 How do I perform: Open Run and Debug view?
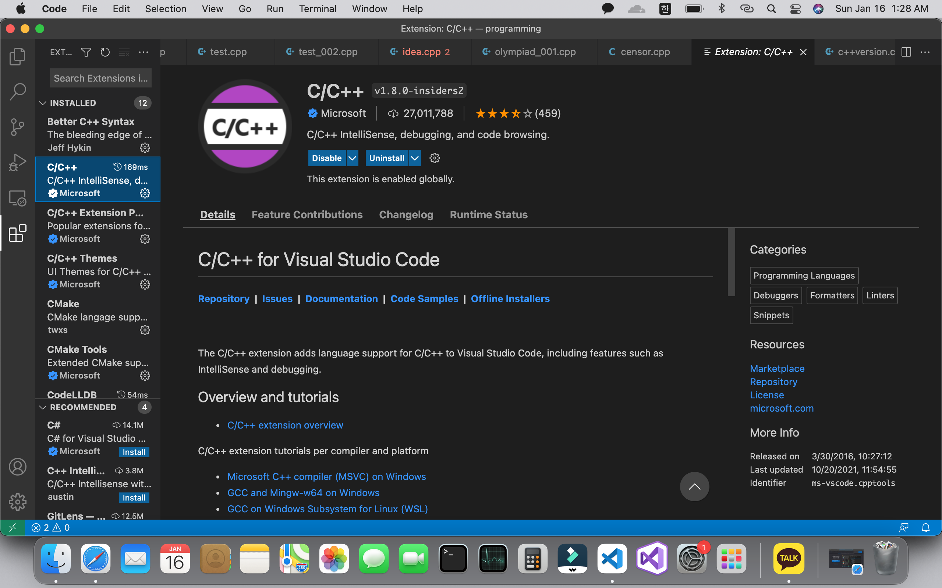pos(18,162)
